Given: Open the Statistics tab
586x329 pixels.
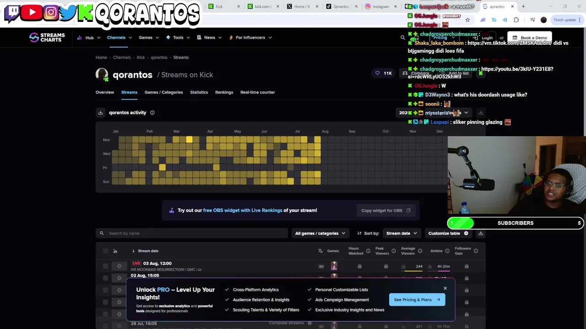Looking at the screenshot, I should tap(199, 92).
